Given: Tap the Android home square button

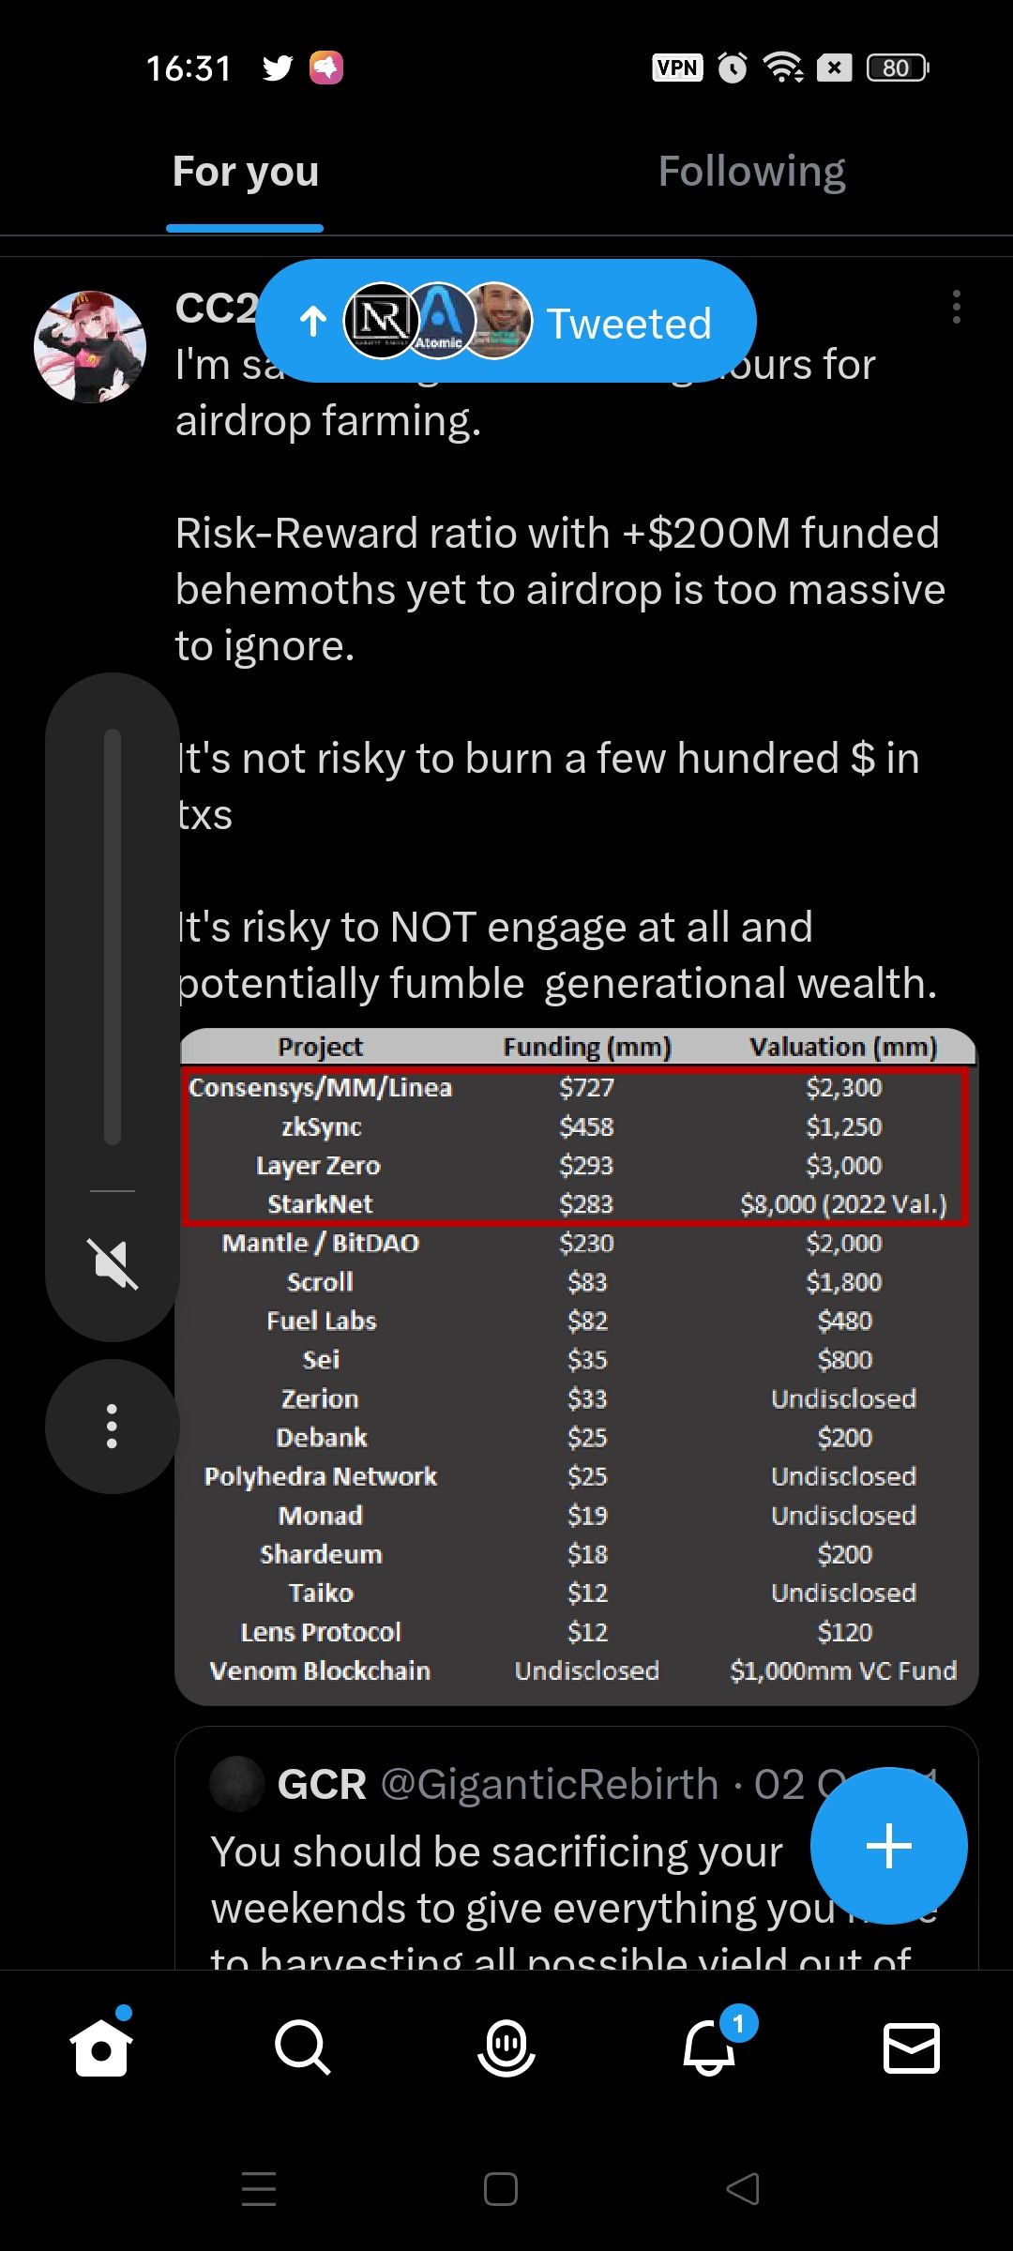Looking at the screenshot, I should (x=501, y=2189).
